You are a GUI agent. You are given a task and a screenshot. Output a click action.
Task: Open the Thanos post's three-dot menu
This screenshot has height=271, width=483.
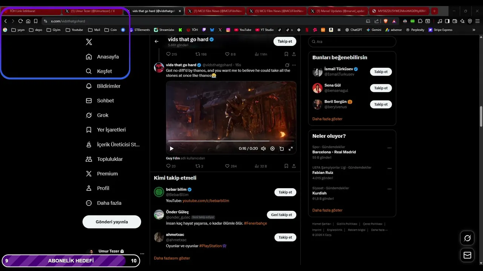coord(294,65)
